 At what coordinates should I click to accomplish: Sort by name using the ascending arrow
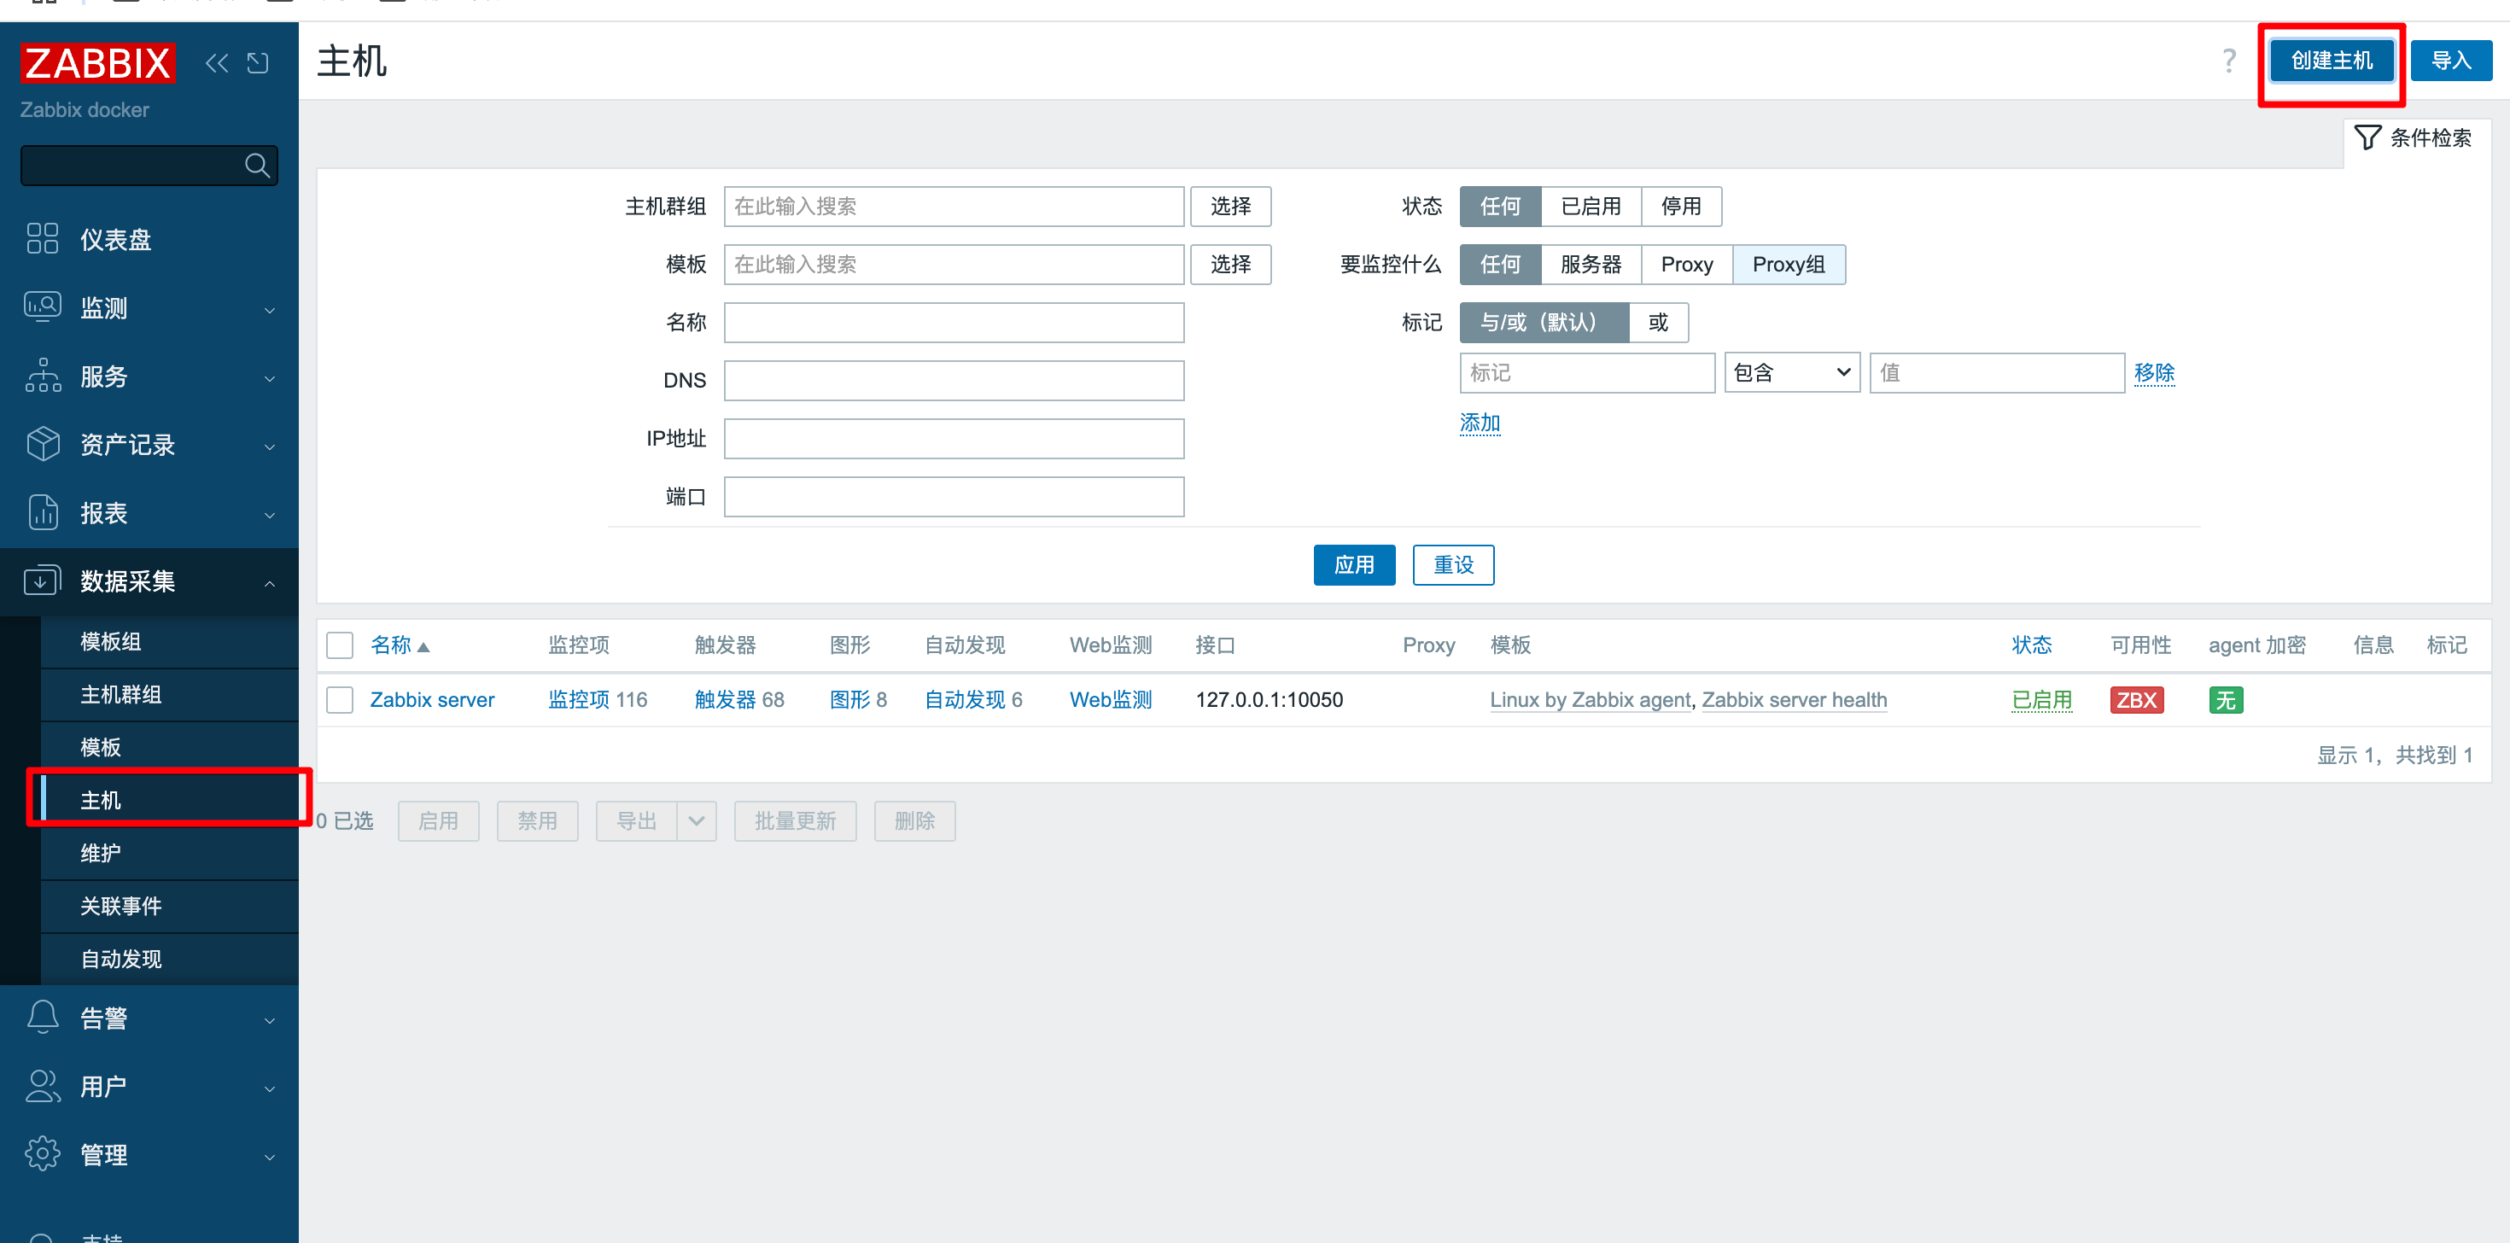click(423, 647)
